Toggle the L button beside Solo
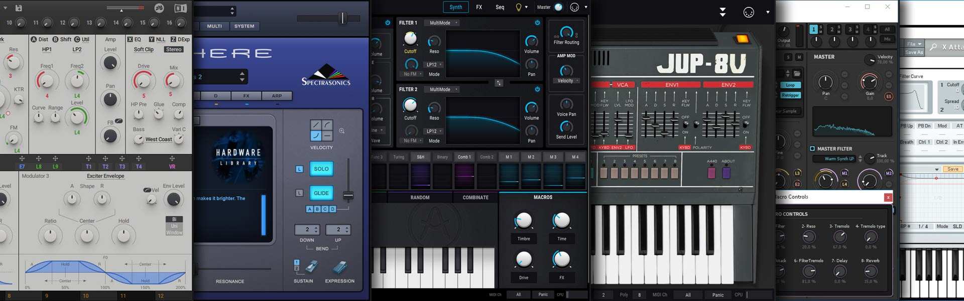Image resolution: width=964 pixels, height=301 pixels. coord(299,169)
